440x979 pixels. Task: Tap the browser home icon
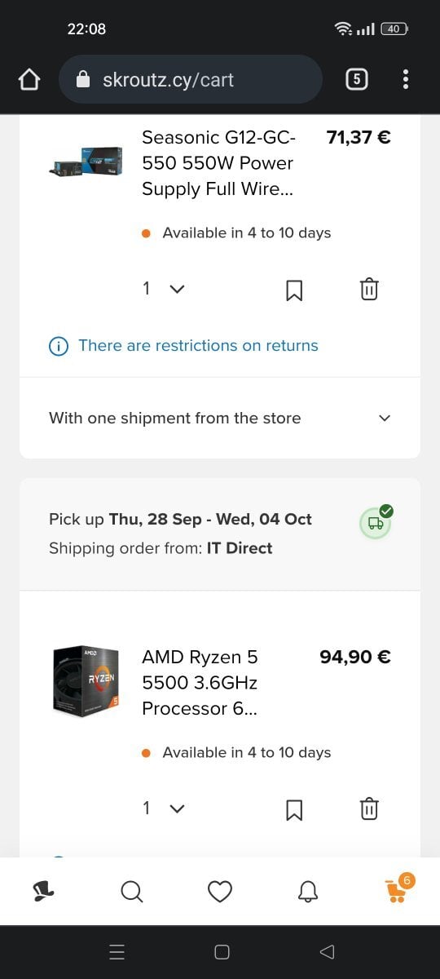[29, 79]
